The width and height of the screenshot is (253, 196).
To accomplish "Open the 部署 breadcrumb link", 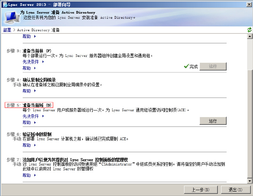I will 7,30.
